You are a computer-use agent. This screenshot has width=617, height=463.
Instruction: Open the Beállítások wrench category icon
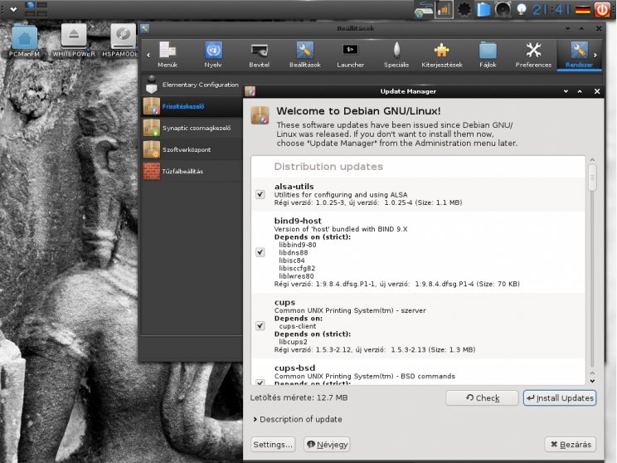(305, 55)
